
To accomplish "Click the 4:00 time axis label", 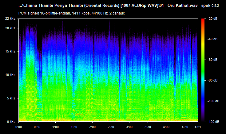I will (166, 127).
